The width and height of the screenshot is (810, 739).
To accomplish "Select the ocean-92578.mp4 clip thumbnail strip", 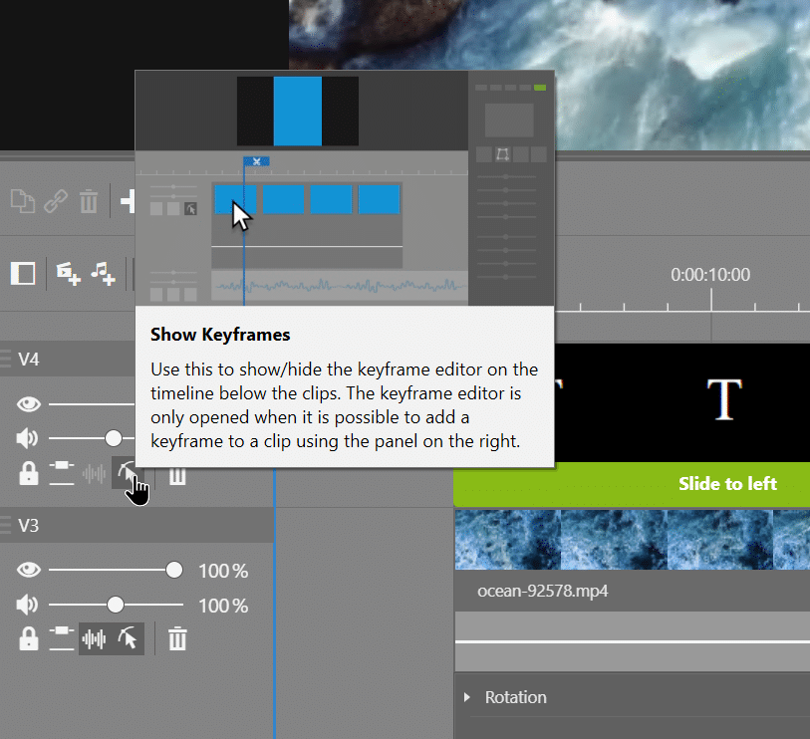I will 632,539.
